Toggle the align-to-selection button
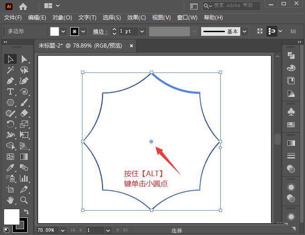Viewport: 305px width, 235px height. (x=272, y=31)
